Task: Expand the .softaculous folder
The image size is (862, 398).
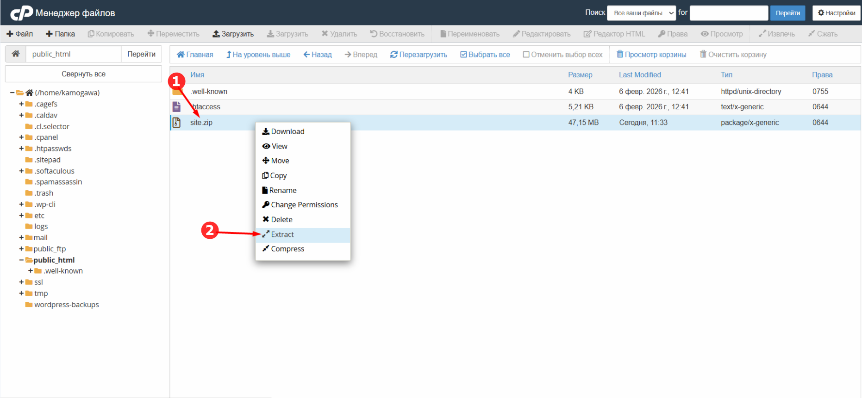Action: tap(21, 171)
